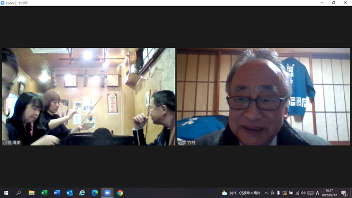Open the touch keyboard tray icon
The width and height of the screenshot is (352, 198).
[x=310, y=193]
